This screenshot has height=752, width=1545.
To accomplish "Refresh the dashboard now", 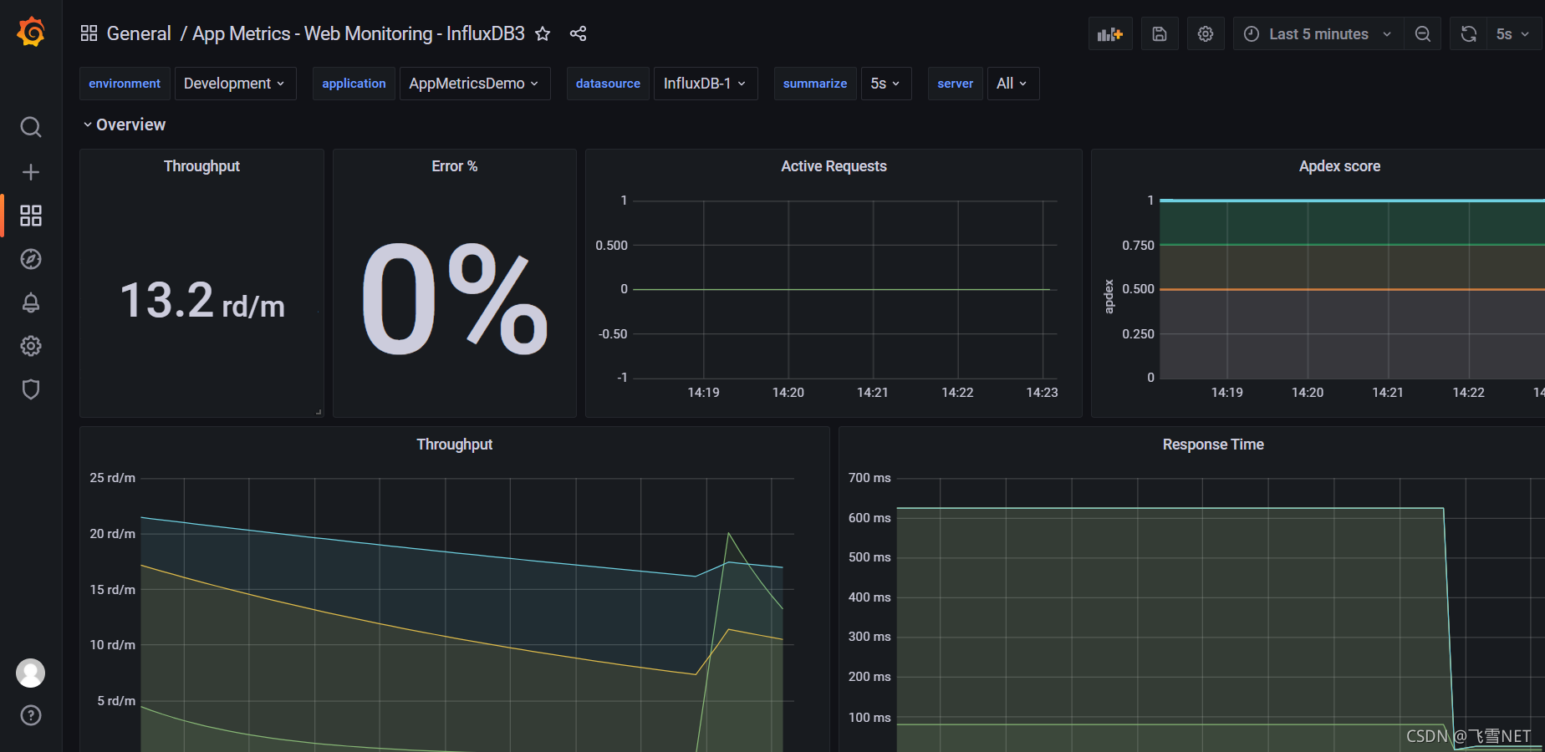I will tap(1468, 34).
